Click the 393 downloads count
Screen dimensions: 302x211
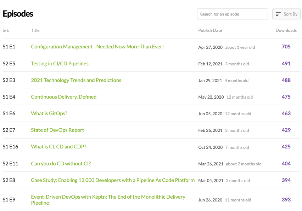[286, 200]
